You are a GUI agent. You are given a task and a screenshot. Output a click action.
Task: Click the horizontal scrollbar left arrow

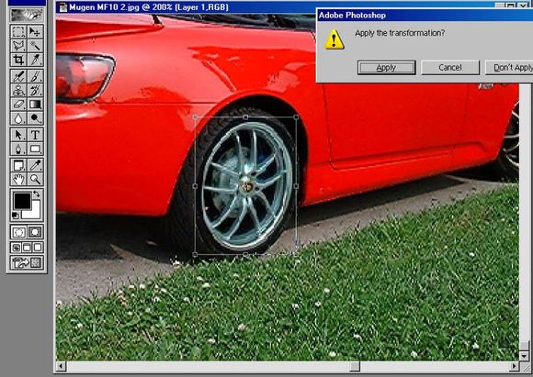point(62,366)
